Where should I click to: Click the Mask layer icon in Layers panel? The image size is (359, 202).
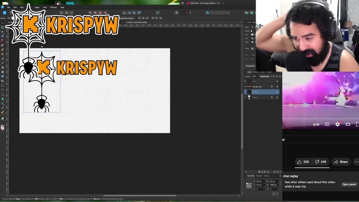click(x=259, y=172)
